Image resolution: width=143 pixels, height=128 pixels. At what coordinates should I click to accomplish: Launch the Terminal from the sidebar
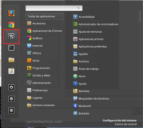(x=11, y=48)
